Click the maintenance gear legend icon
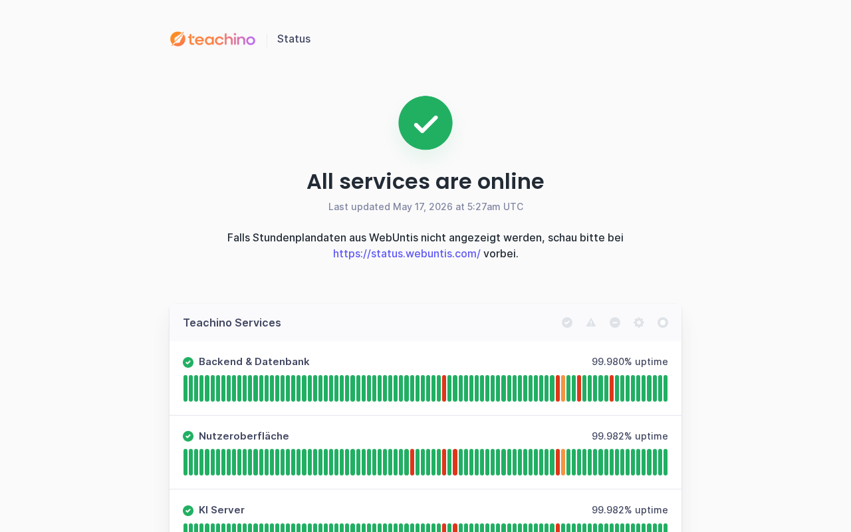851x532 pixels. (639, 323)
